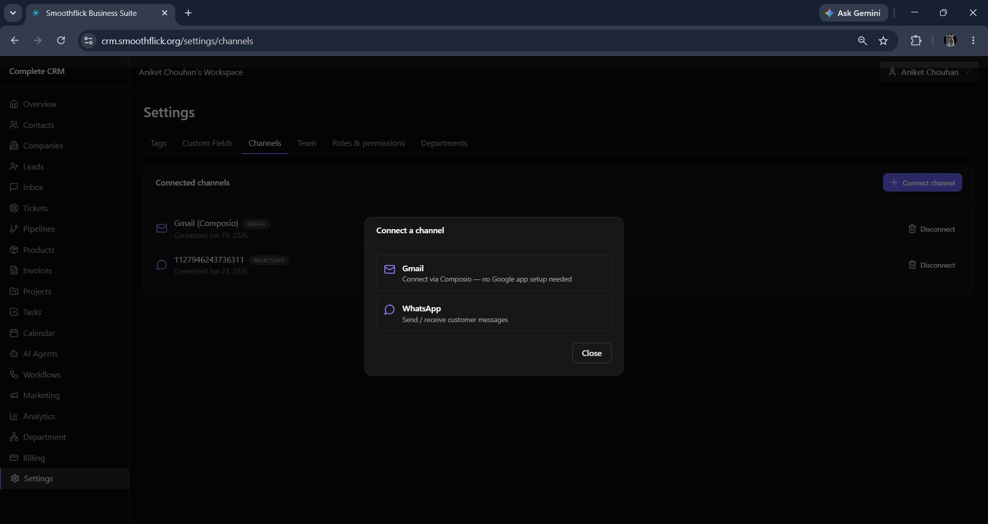Switch to the Tags tab
This screenshot has height=524, width=988.
(x=158, y=143)
